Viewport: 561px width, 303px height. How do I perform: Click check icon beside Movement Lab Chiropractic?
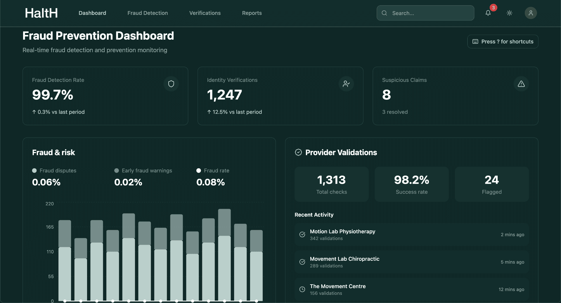302,262
